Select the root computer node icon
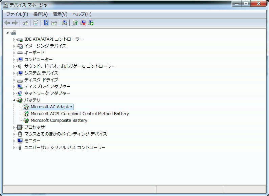The width and height of the screenshot is (269, 196). coord(14,32)
